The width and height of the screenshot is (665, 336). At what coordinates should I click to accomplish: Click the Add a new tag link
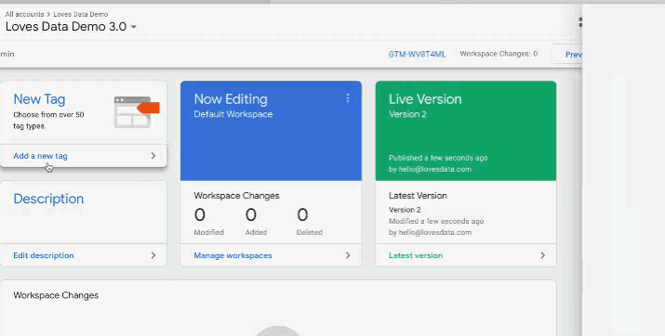[x=40, y=156]
